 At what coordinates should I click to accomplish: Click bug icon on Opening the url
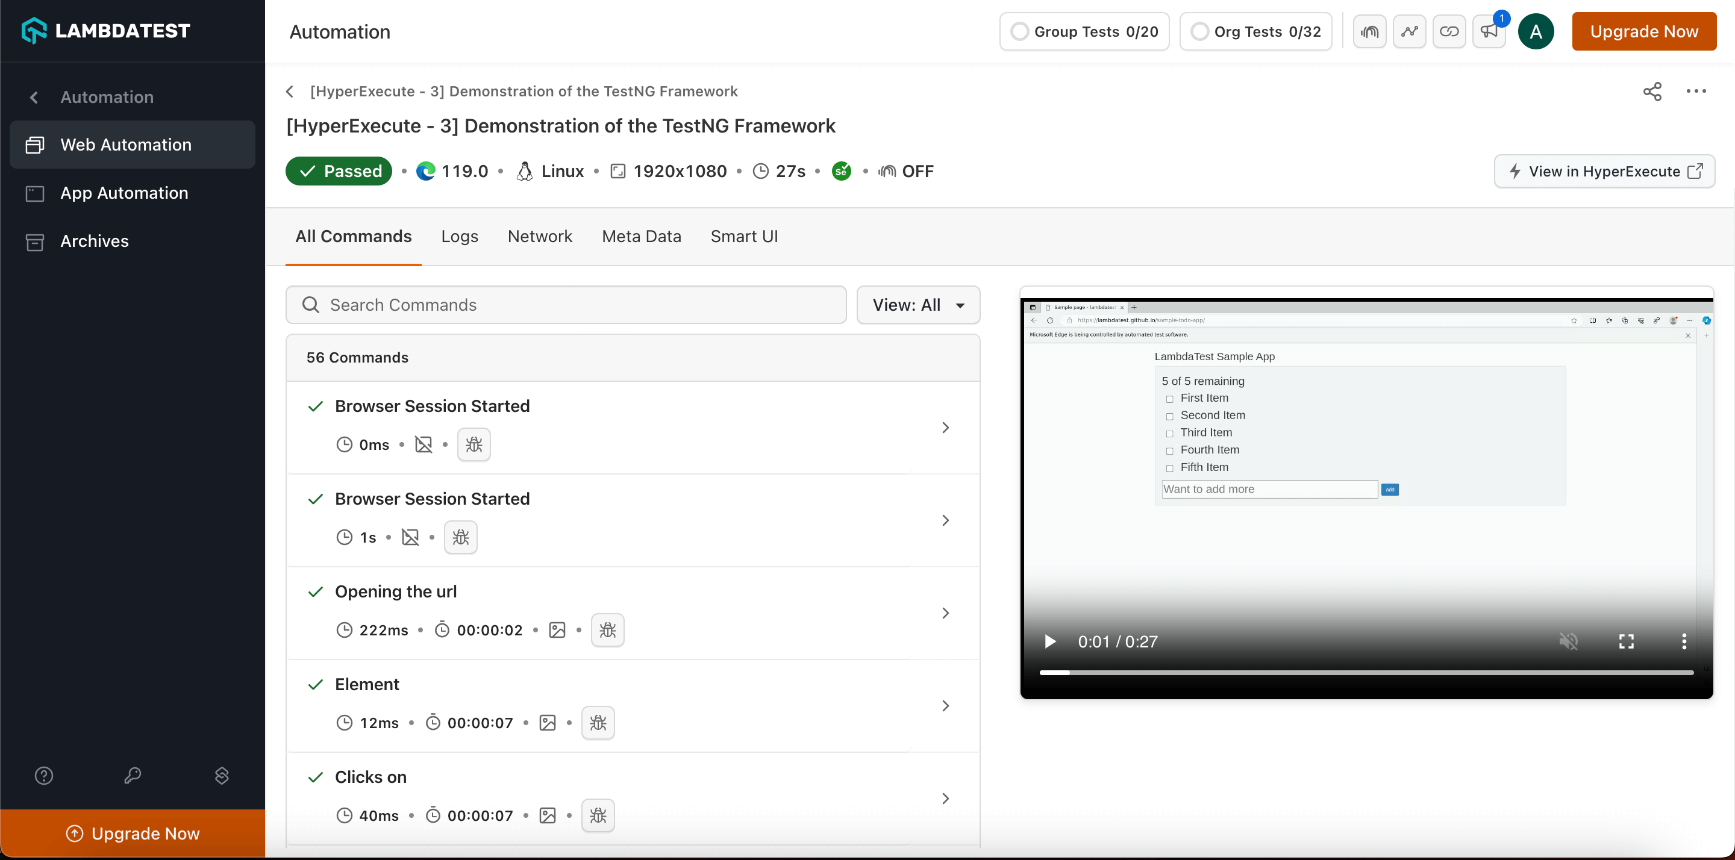click(x=607, y=630)
